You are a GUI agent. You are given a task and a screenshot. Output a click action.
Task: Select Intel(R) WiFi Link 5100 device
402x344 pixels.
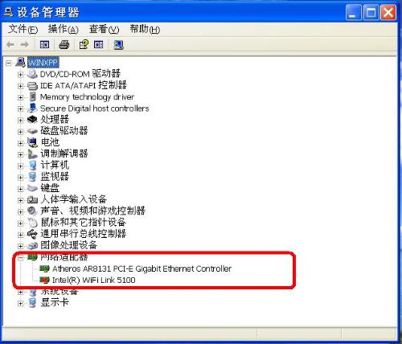(93, 280)
